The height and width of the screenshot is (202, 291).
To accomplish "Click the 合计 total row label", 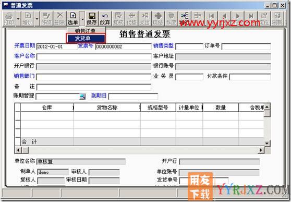I will point(29,142).
